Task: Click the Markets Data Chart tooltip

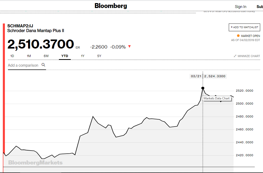Action: [x=216, y=98]
